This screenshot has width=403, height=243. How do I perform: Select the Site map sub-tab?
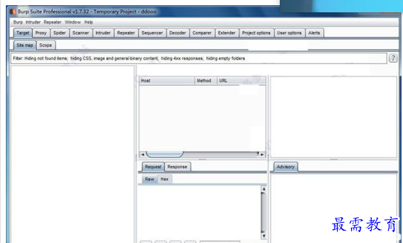pos(25,45)
